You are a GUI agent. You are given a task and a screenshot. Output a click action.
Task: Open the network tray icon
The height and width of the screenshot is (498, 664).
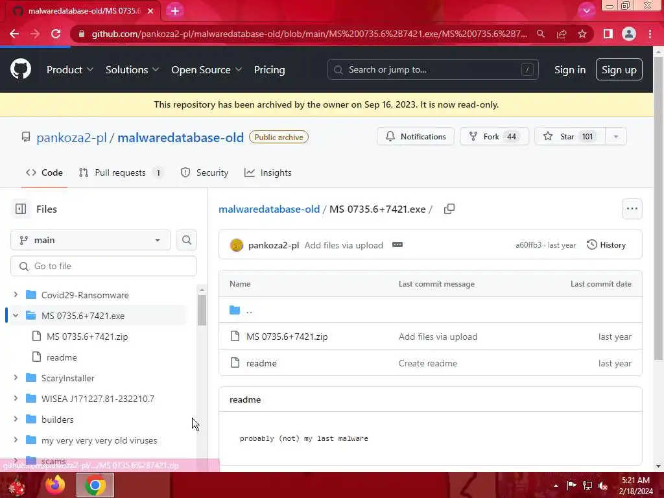click(x=587, y=485)
